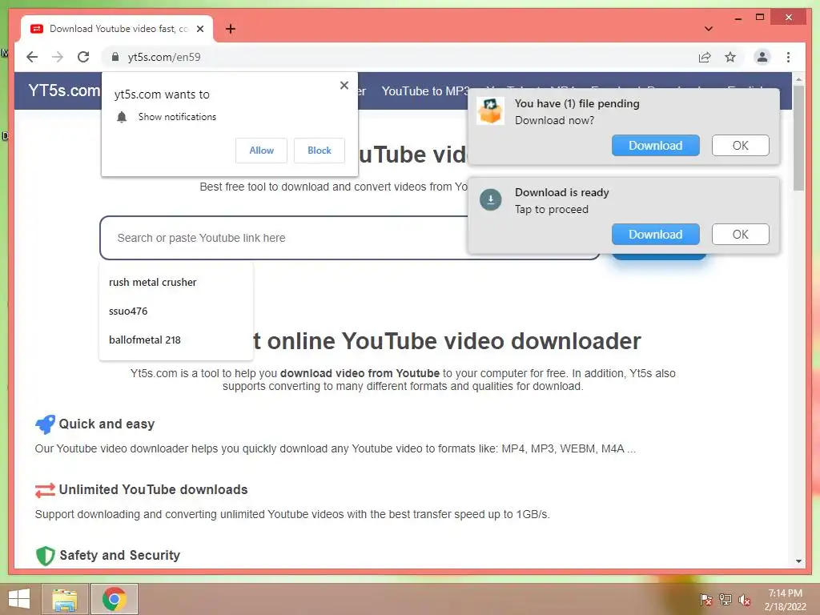This screenshot has width=820, height=615.
Task: Click OK on file pending popup
Action: point(740,146)
